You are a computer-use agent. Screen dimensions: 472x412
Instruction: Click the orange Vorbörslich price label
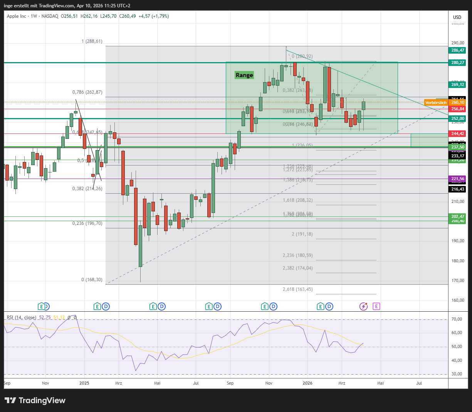point(436,103)
